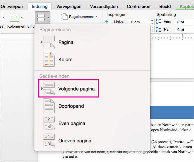Open the Verzendlijsten tab

(104, 6)
